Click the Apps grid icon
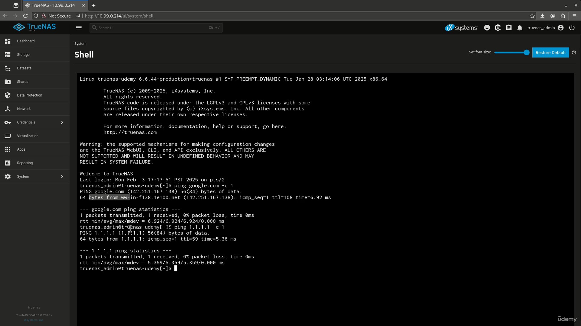This screenshot has height=326, width=581. [x=8, y=149]
